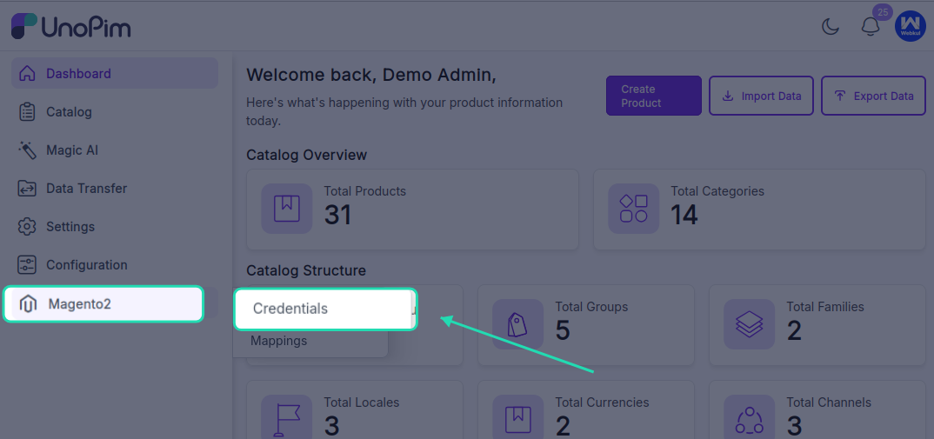Click Create Product button
The width and height of the screenshot is (934, 439).
653,96
